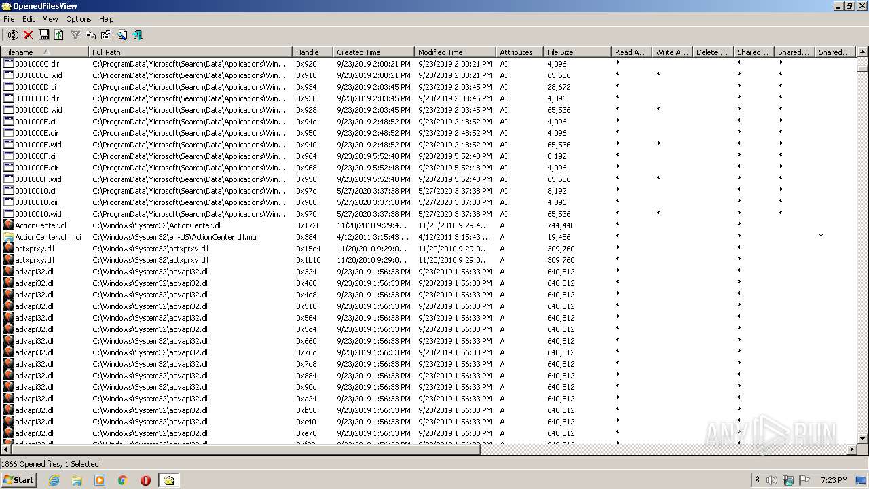Image resolution: width=869 pixels, height=489 pixels.
Task: Select the 0001000D.dir filename
Action: [37, 98]
